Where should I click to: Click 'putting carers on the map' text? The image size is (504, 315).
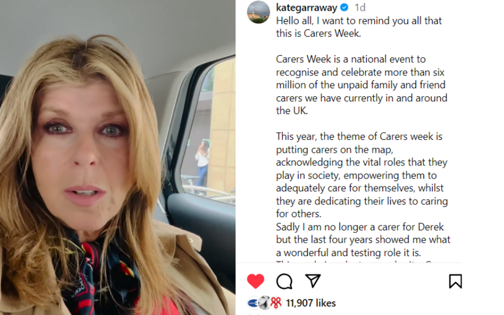pos(334,150)
